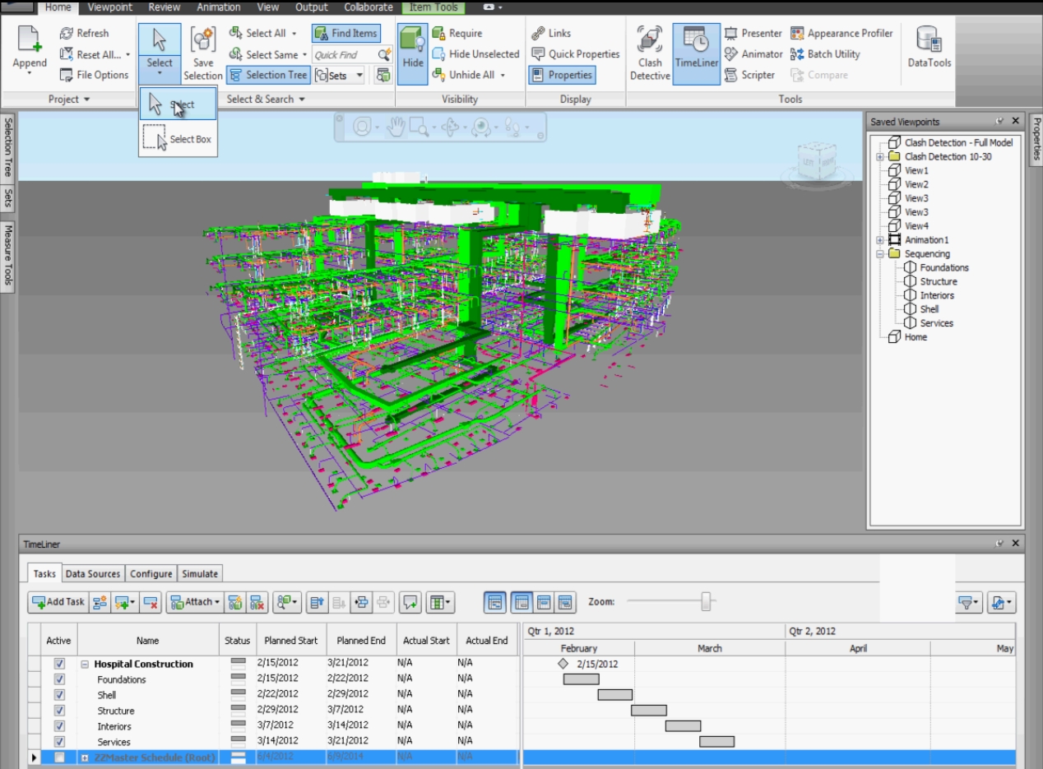Screen dimensions: 1043x769
Task: Click the Require visibility icon
Action: (x=438, y=34)
